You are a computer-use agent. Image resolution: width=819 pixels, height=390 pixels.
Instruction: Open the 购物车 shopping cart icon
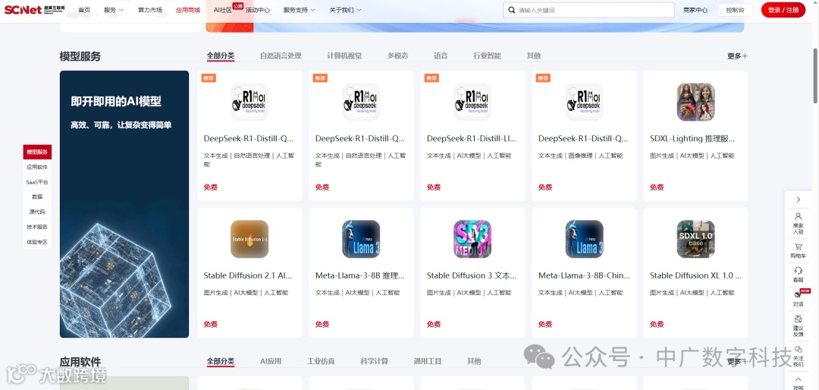point(798,251)
